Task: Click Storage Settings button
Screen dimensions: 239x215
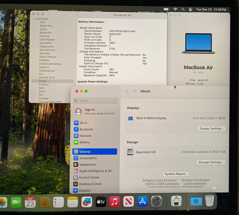Action: [211, 162]
